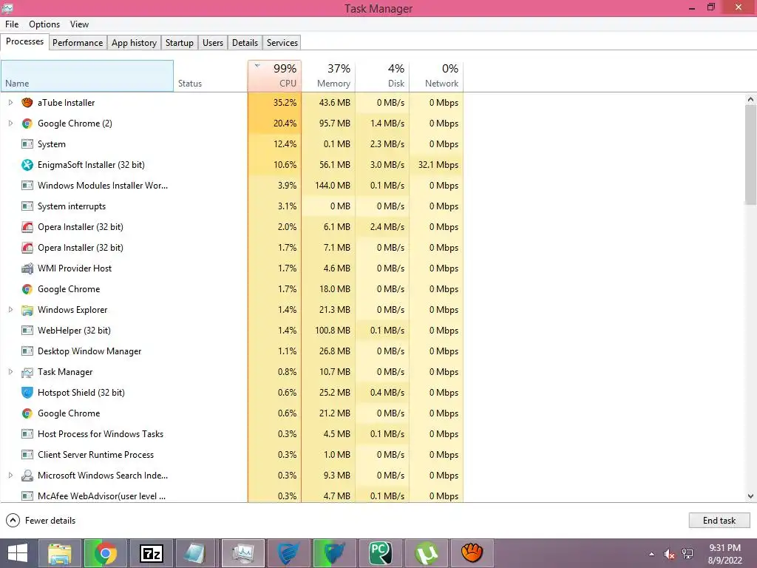Expand the Microsoft Windows Search Indexer group

(10, 476)
